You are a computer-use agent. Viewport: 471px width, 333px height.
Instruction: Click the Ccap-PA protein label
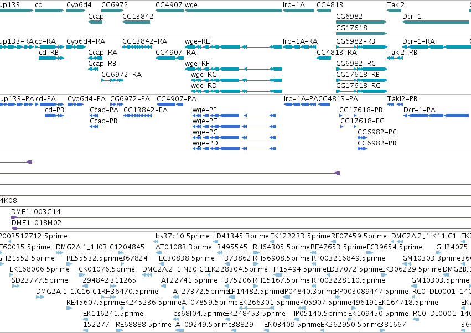pyautogui.click(x=104, y=110)
